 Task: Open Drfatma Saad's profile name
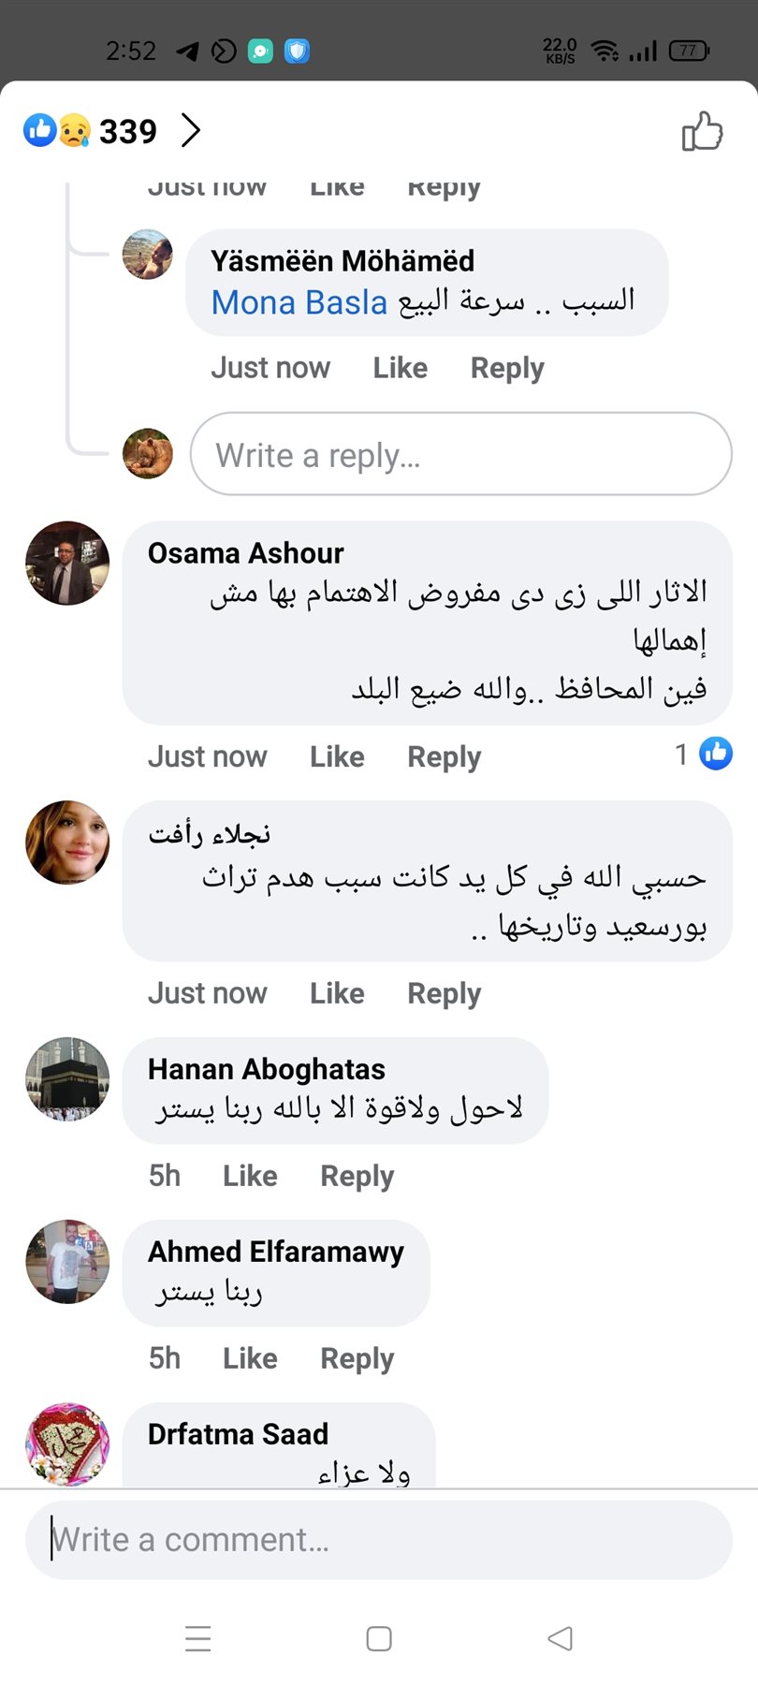pos(238,1434)
